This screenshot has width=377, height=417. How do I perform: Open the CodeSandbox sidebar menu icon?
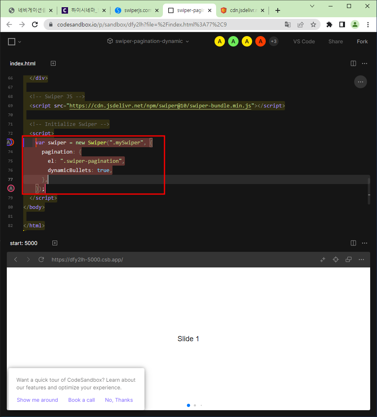pos(12,41)
